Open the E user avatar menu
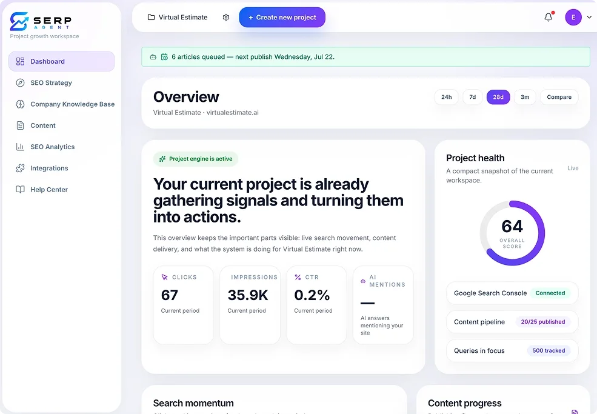This screenshot has height=414, width=597. coord(573,17)
